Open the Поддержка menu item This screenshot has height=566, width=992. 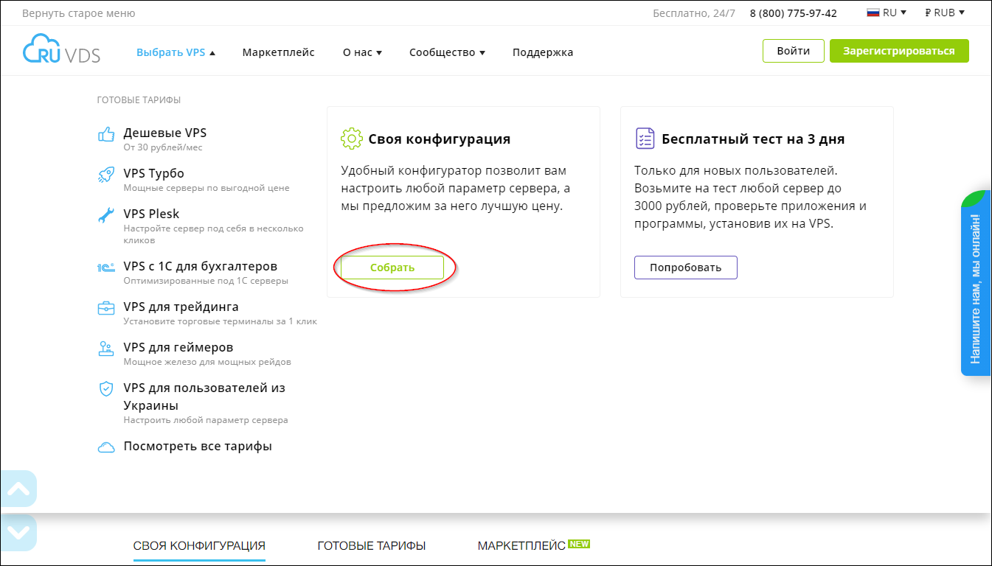[x=543, y=52]
